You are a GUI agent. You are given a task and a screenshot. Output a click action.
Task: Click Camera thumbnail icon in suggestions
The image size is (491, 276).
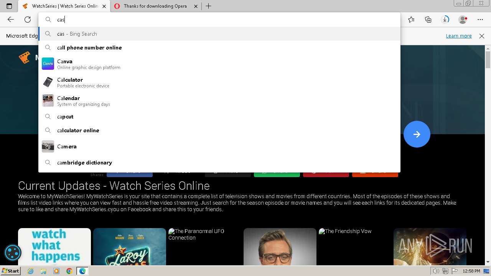[48, 146]
